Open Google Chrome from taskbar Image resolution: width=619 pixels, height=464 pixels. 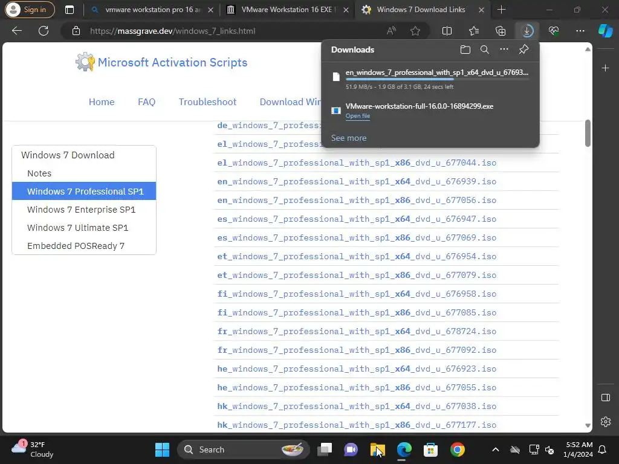point(457,449)
